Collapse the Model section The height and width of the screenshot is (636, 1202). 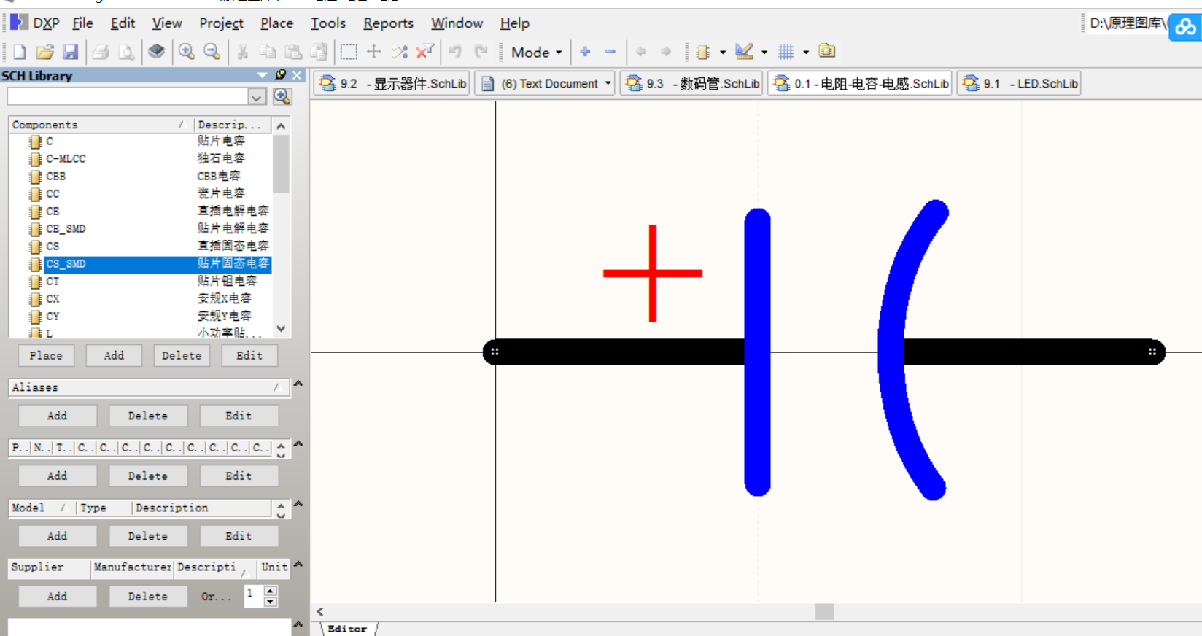click(x=298, y=504)
